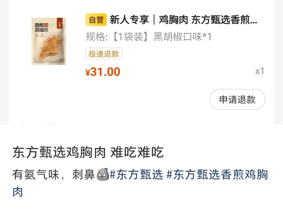Select the 极速退款 tag
Image resolution: width=283 pixels, height=212 pixels.
[104, 54]
